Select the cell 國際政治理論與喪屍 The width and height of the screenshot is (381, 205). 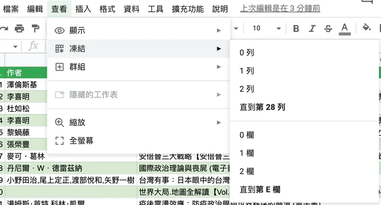[x=184, y=168]
